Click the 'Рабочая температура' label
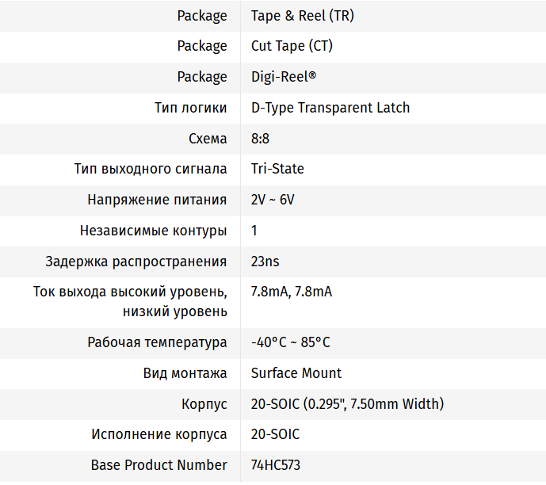 (x=157, y=342)
